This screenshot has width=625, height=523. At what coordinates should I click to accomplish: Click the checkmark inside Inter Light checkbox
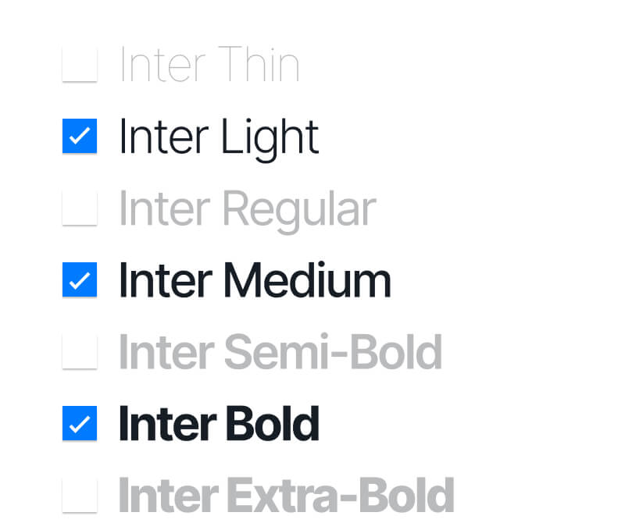[79, 136]
